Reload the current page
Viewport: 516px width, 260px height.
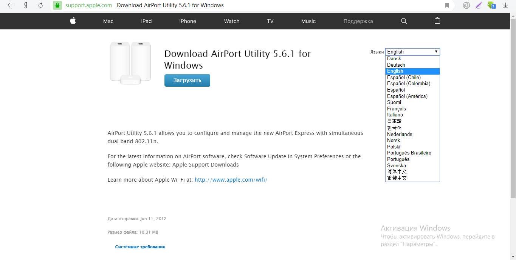[40, 5]
